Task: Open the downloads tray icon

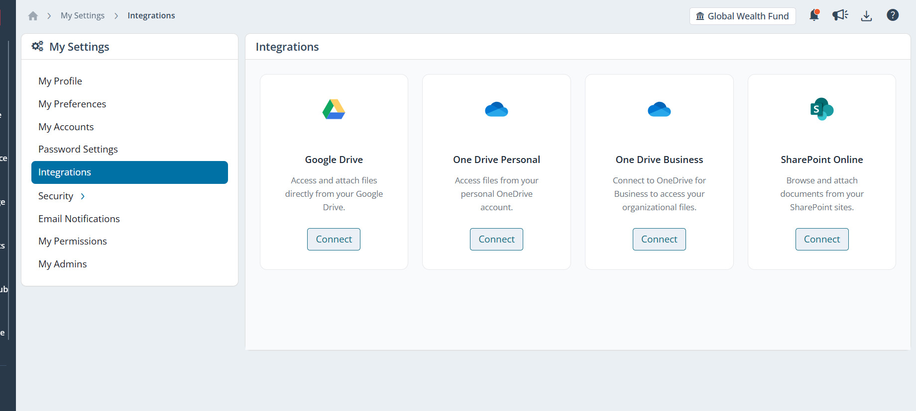Action: point(867,16)
